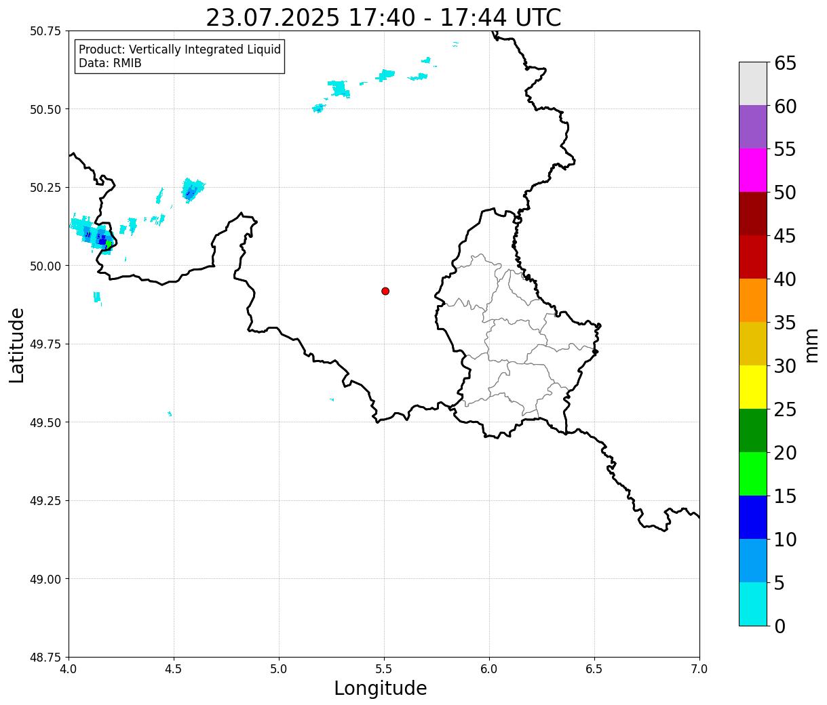The image size is (827, 705).
Task: Click the Data: RMIB label
Action: 110,64
